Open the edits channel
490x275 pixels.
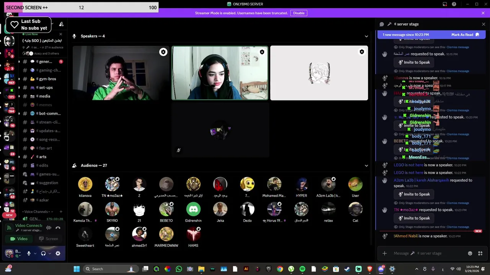tap(41, 165)
